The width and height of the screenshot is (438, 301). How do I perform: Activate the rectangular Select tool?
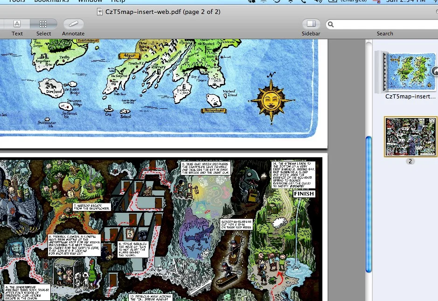point(43,24)
